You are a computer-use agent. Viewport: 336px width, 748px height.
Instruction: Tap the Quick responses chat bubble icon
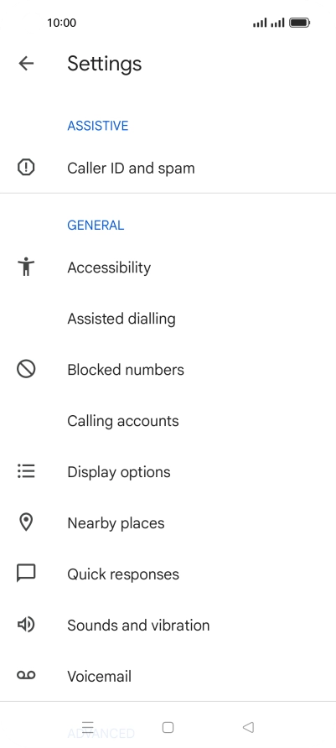[x=26, y=574]
